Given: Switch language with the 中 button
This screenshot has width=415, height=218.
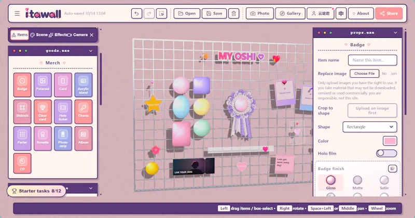Looking at the screenshot, I should pyautogui.click(x=341, y=13).
